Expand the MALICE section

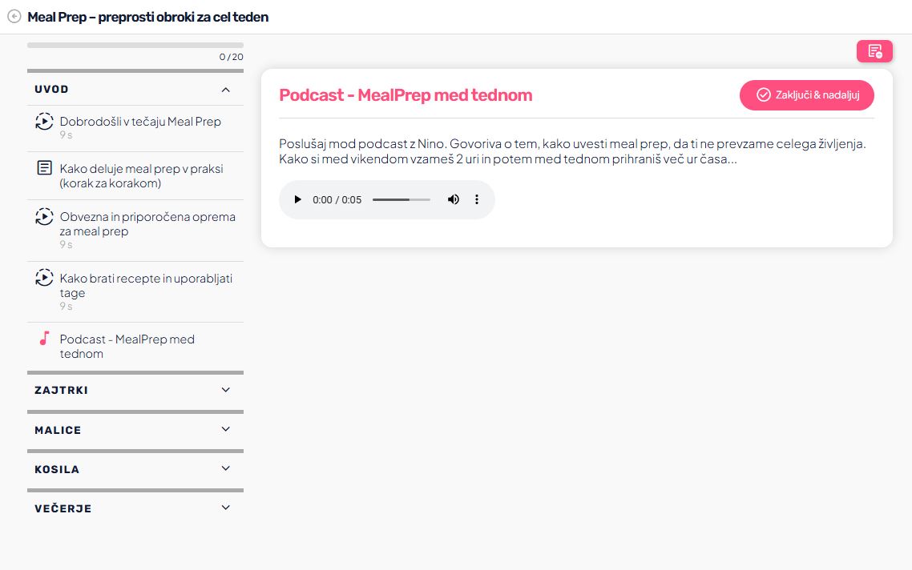click(x=225, y=429)
